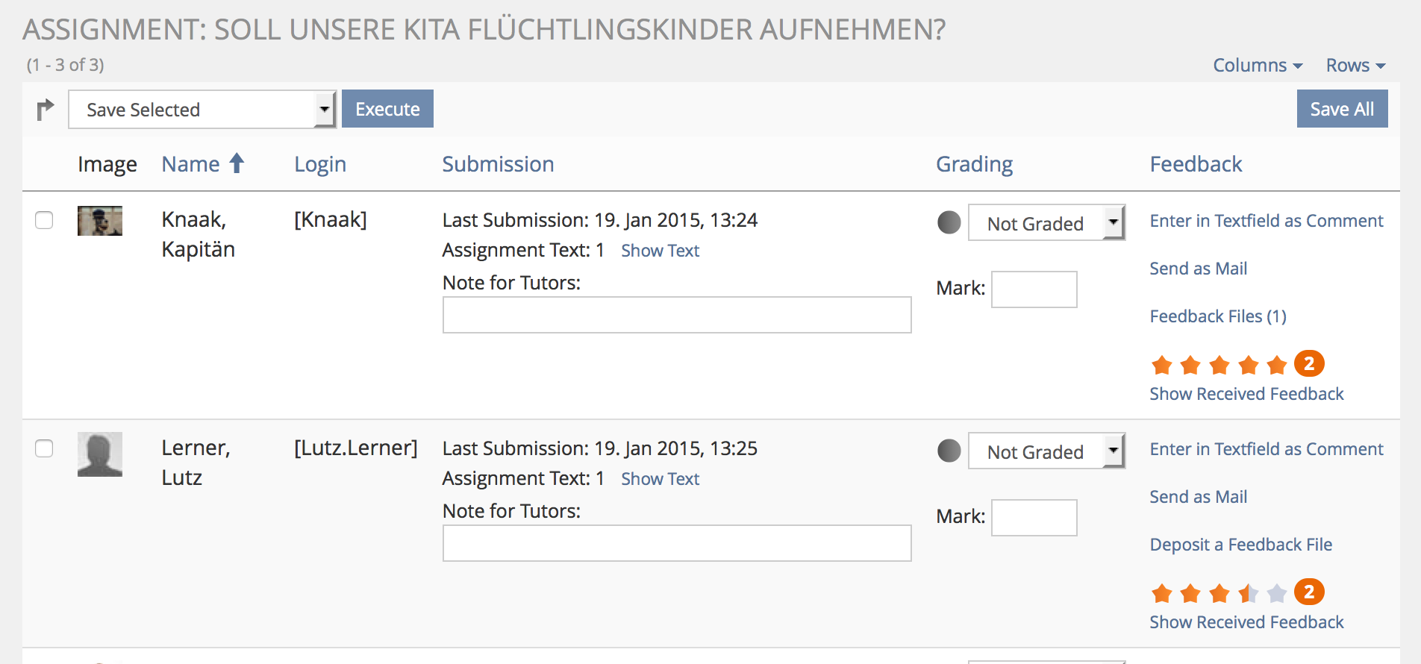Tick the checkbox for Knaak, Kapitän
The image size is (1421, 664).
point(44,220)
